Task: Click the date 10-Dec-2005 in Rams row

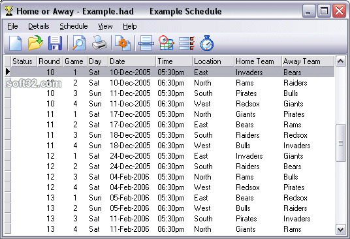Action: click(x=130, y=83)
